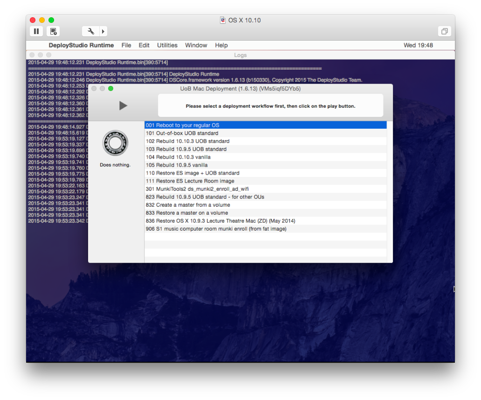
Task: Open the wrench settings tool
Action: click(x=91, y=31)
